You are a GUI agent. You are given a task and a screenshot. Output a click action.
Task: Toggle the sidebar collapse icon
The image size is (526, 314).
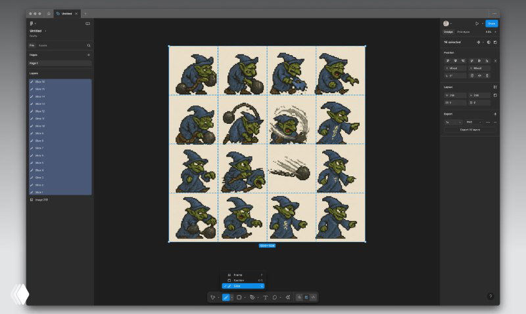tap(87, 24)
